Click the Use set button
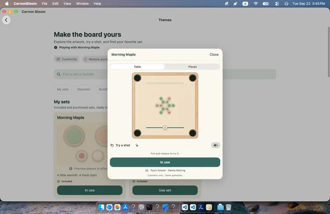The image size is (330, 214). click(x=165, y=190)
